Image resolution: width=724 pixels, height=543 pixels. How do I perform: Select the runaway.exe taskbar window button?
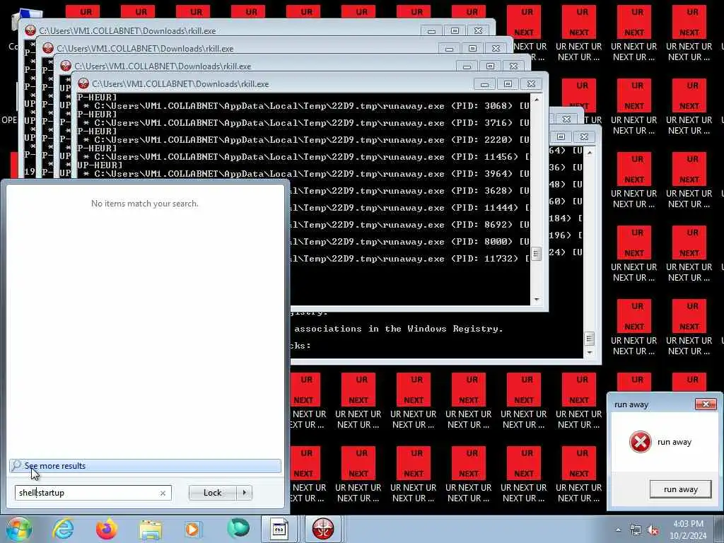(x=279, y=529)
